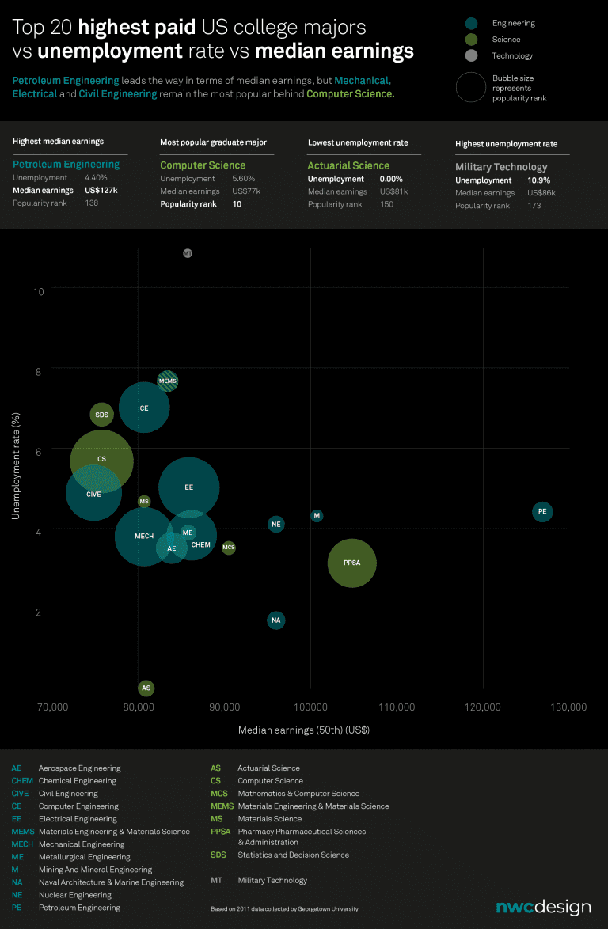608x929 pixels.
Task: Click the gray Technology legend swatch
Action: [472, 55]
